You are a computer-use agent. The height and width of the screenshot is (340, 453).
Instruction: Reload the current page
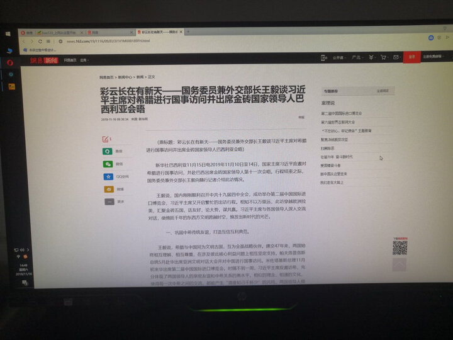(x=40, y=42)
